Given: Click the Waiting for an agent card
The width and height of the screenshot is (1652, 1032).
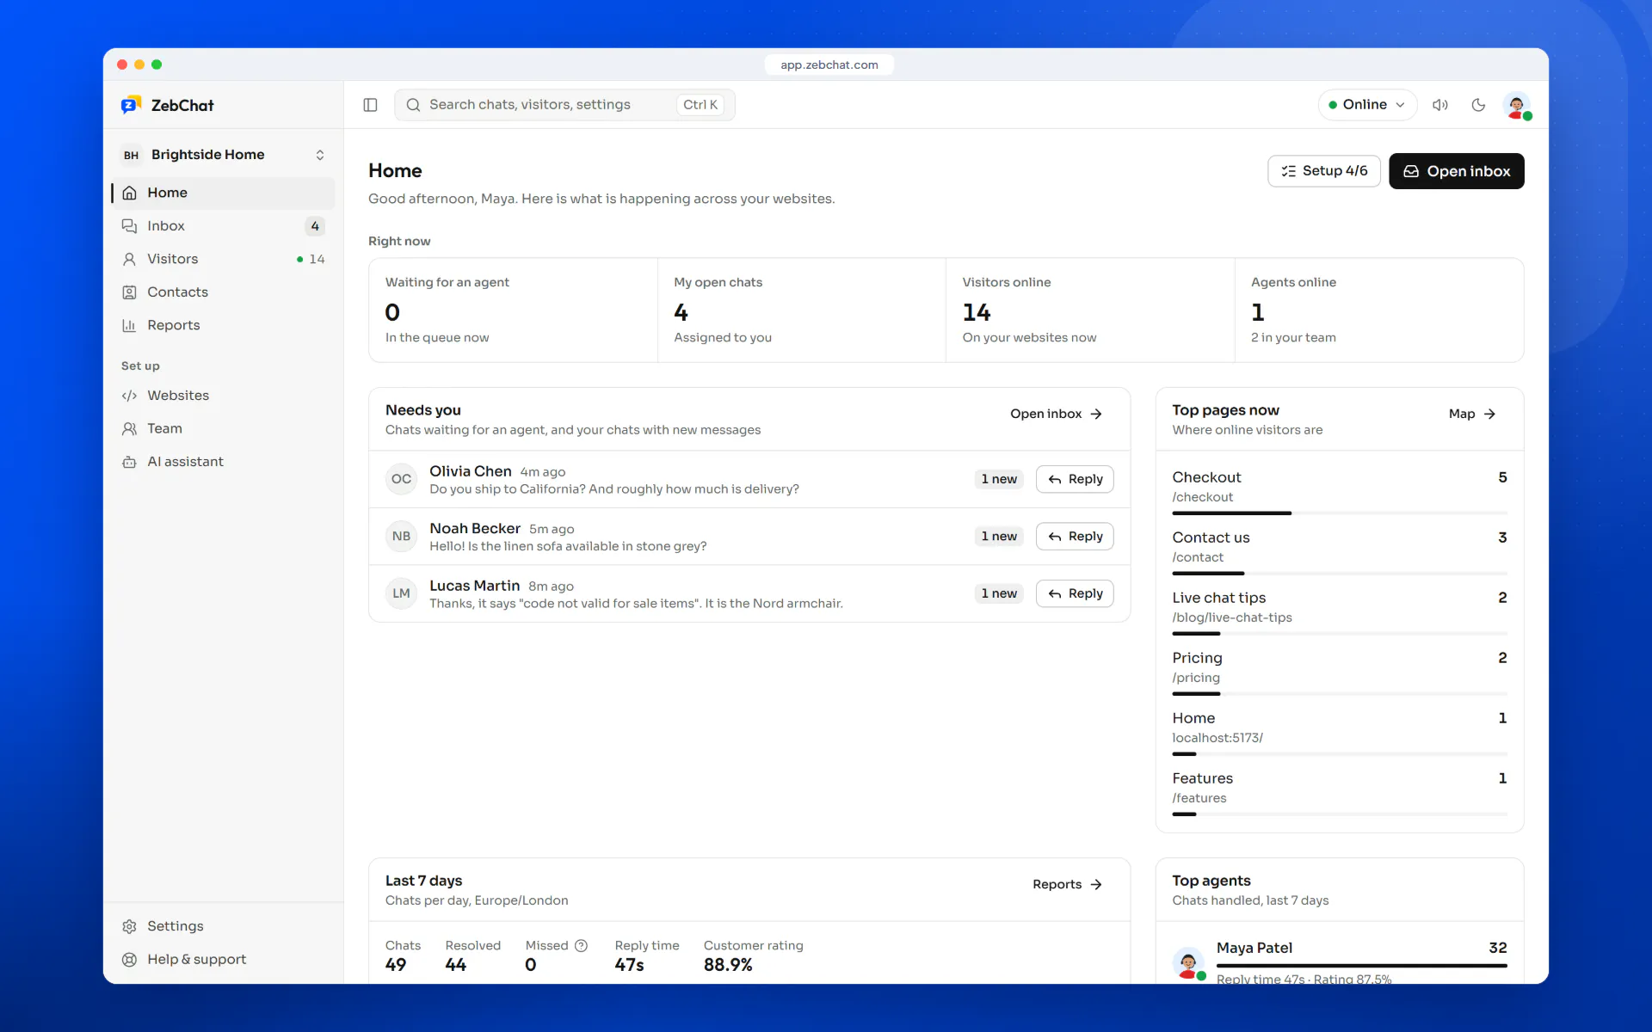Looking at the screenshot, I should pyautogui.click(x=513, y=310).
